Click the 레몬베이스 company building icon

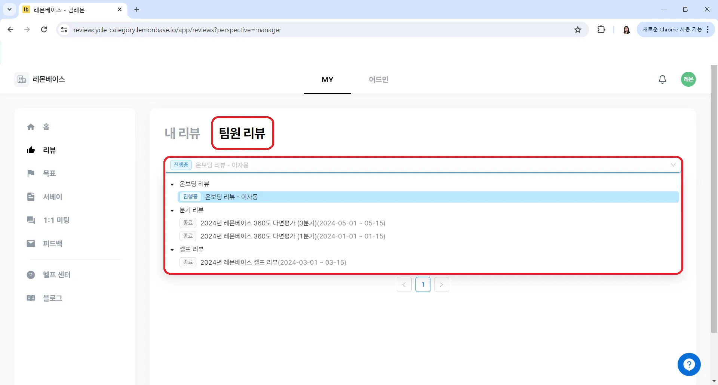coord(21,79)
